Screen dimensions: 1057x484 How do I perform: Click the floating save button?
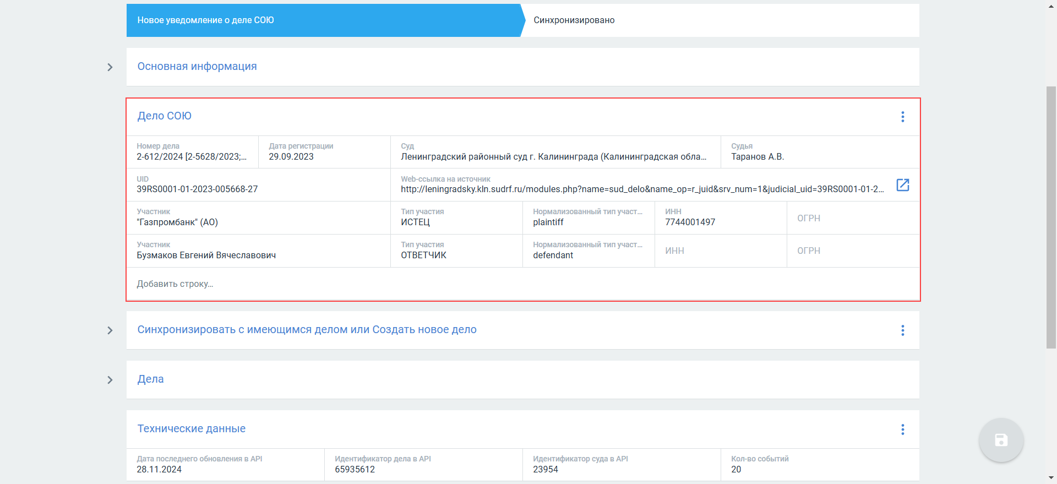tap(1001, 440)
